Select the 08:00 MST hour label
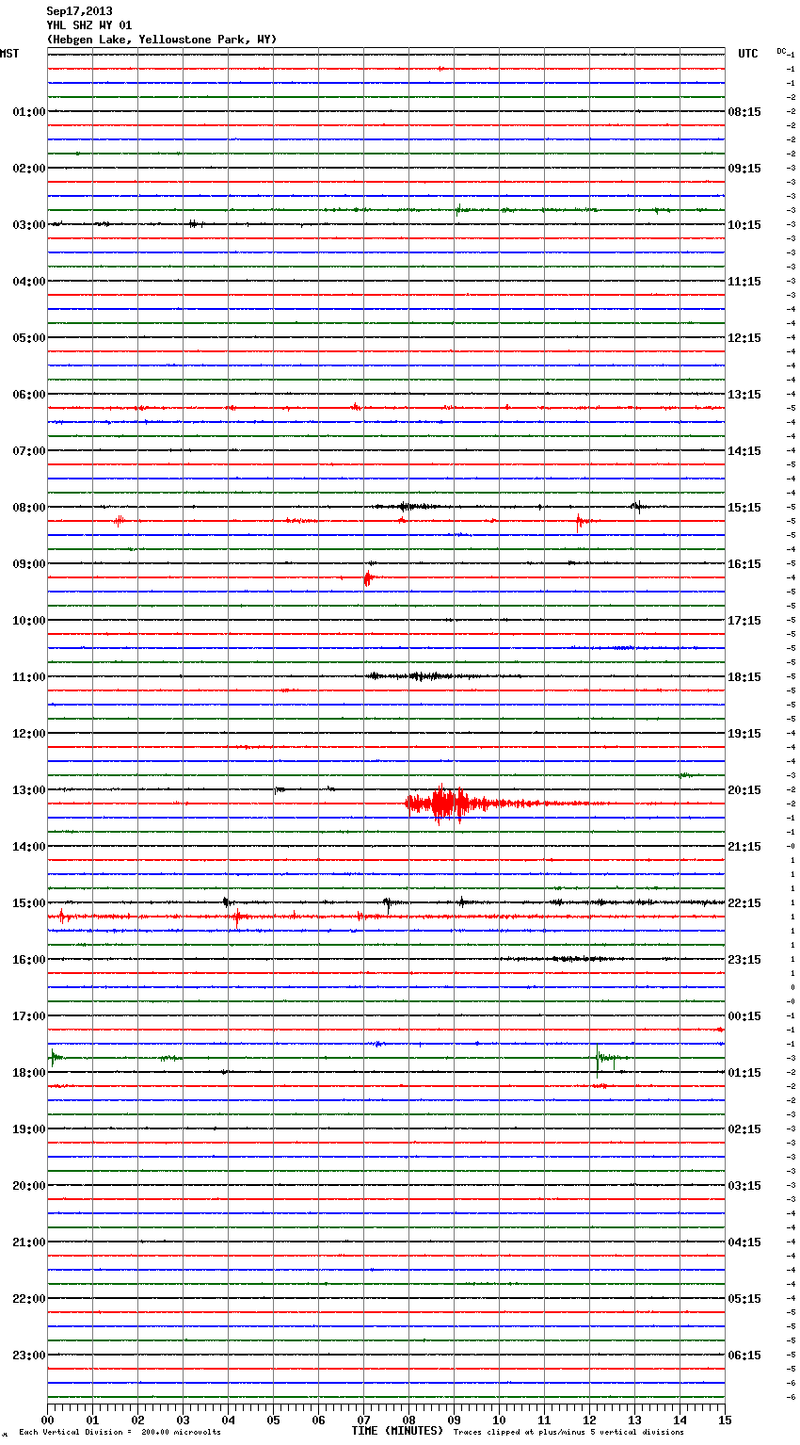The height and width of the screenshot is (1445, 800). pyautogui.click(x=29, y=508)
